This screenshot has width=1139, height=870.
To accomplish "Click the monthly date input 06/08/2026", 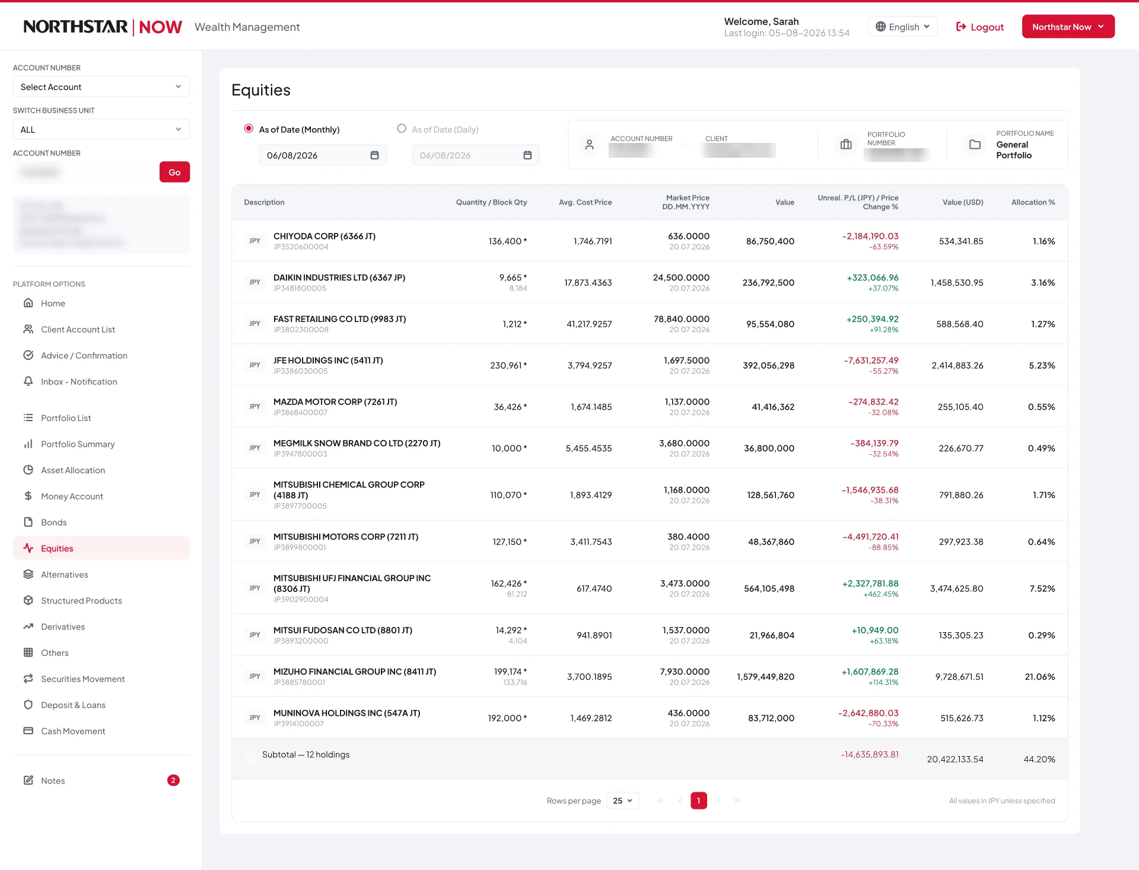I will click(x=323, y=155).
